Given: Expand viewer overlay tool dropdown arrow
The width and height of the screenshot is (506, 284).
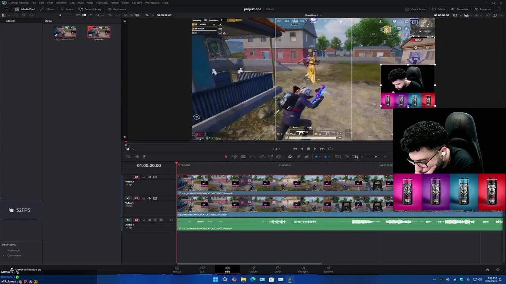Looking at the screenshot, I should tap(133, 149).
